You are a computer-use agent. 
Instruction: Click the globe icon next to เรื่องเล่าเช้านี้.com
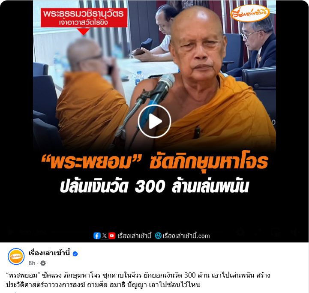(158, 236)
